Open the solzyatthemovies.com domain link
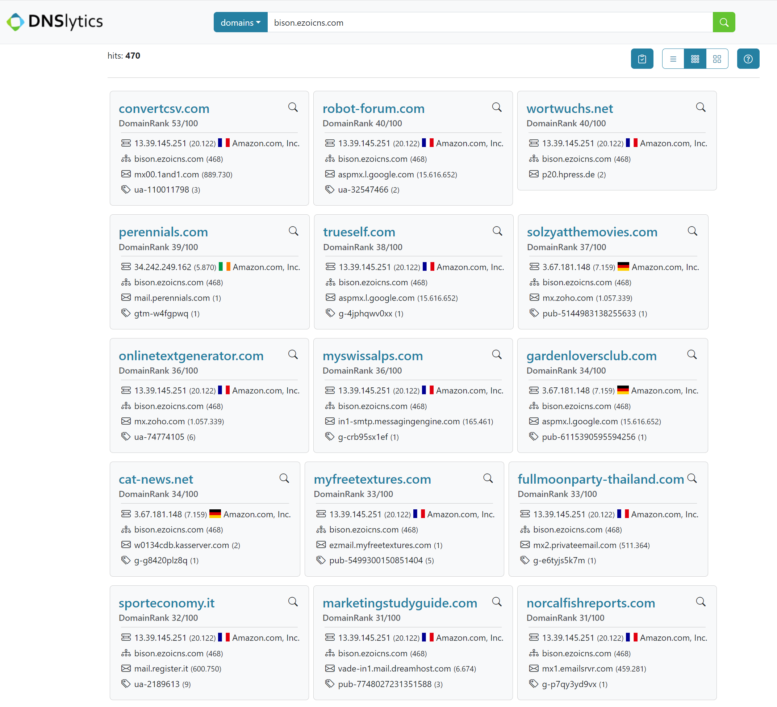 (x=592, y=232)
